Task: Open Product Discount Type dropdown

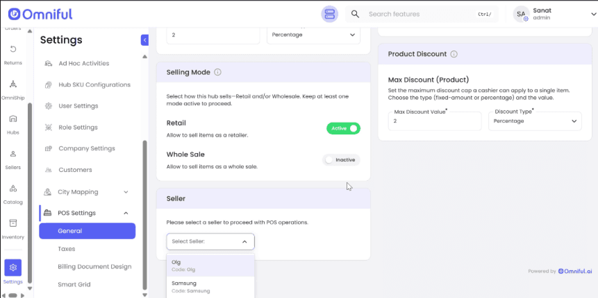Action: (x=535, y=121)
